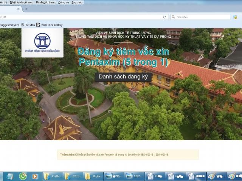Click the globe icon beside Bắt đầu
This screenshot has height=181, width=242.
(x=23, y=25)
